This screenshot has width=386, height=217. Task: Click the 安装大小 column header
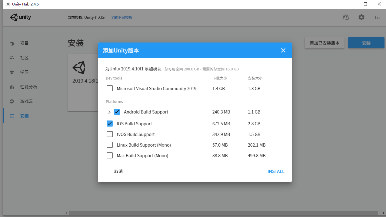click(255, 78)
